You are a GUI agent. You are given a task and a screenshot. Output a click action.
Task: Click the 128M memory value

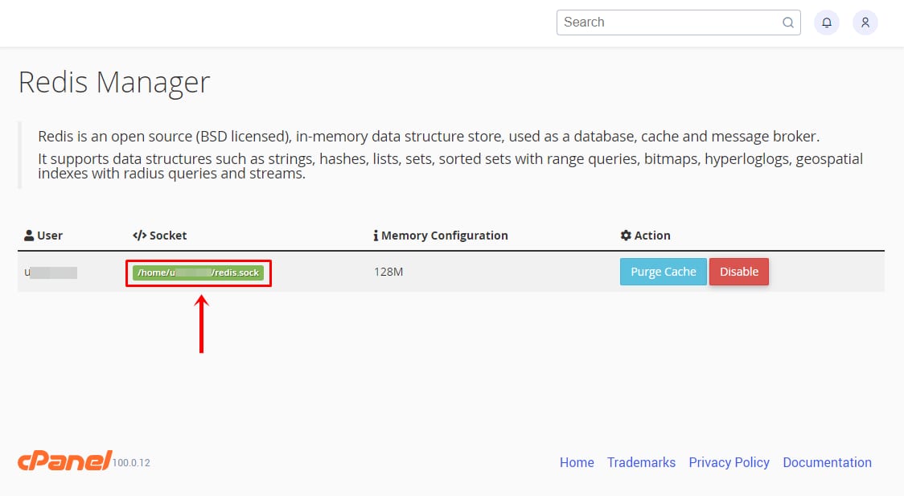[388, 272]
